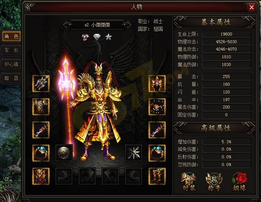This screenshot has height=202, width=261.
Task: Click the empty greyed slot beside the bottom-left armor
Action: [64, 176]
